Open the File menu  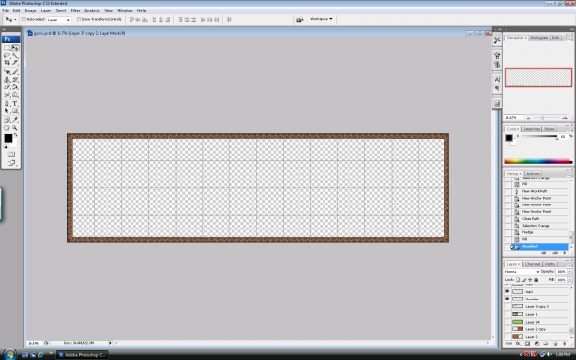click(x=5, y=11)
